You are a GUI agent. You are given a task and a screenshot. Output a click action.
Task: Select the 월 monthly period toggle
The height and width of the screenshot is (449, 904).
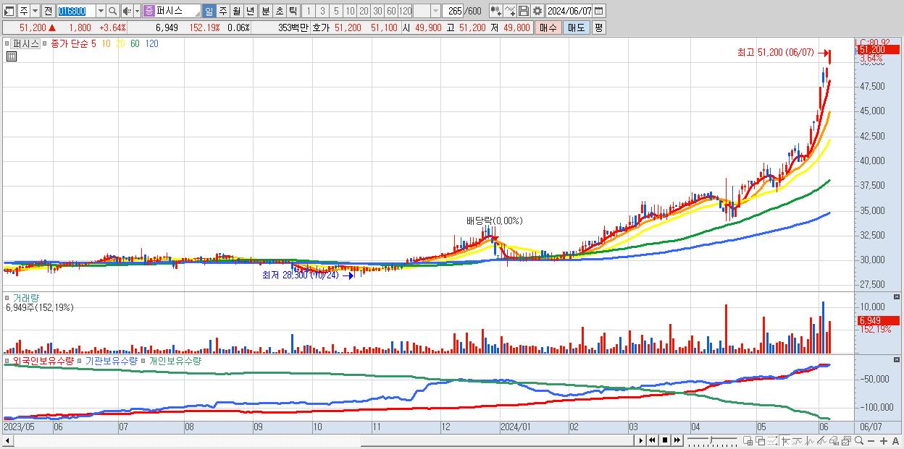pyautogui.click(x=236, y=11)
